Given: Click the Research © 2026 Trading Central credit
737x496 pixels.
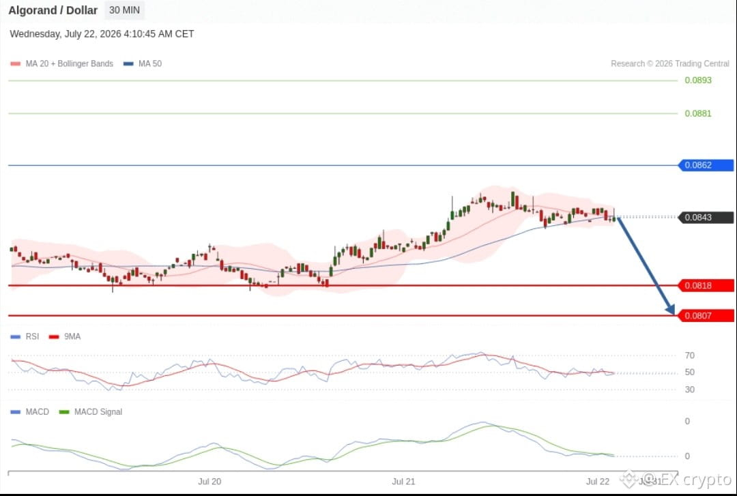Looking at the screenshot, I should [x=670, y=63].
